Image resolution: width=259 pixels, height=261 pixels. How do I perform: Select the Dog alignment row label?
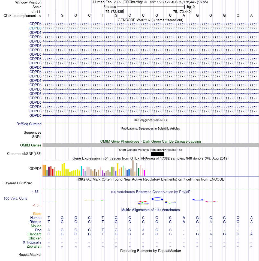(38, 230)
